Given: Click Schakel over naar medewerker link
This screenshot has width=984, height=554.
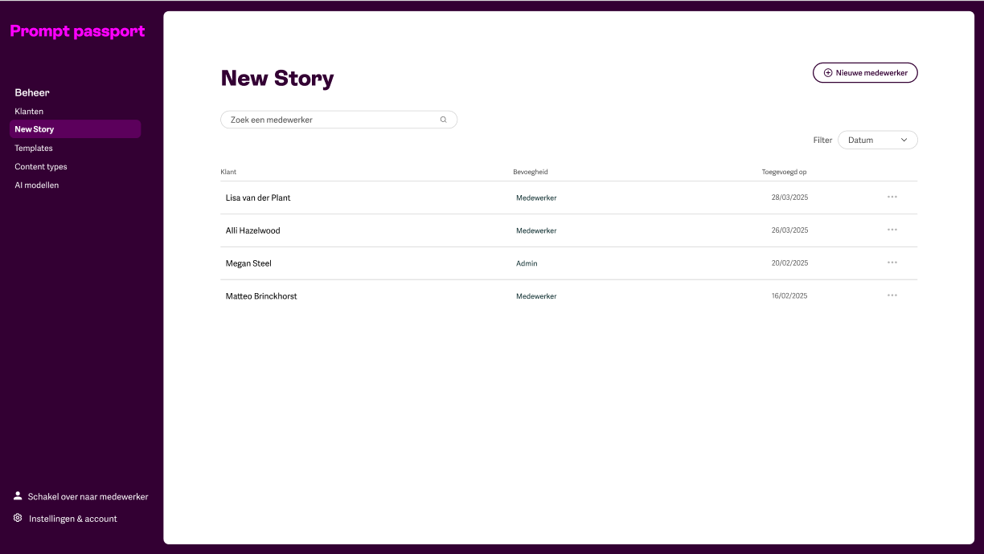Looking at the screenshot, I should pos(88,497).
